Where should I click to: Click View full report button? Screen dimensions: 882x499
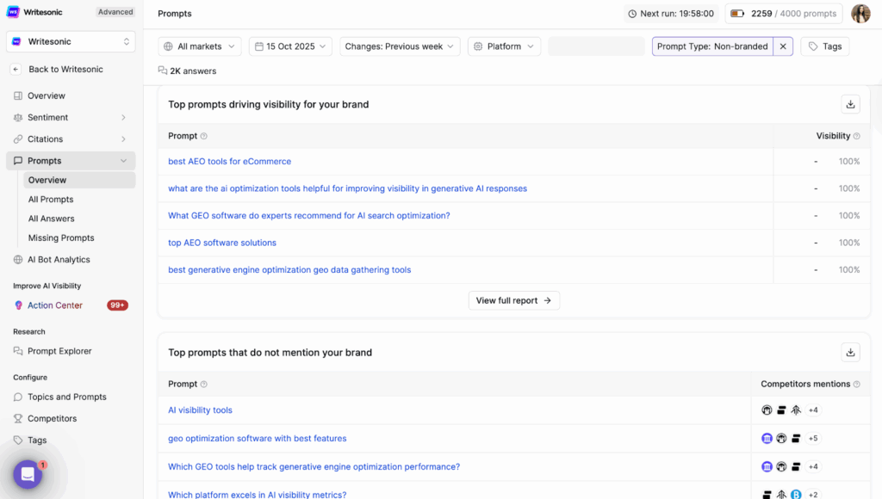[x=514, y=300]
